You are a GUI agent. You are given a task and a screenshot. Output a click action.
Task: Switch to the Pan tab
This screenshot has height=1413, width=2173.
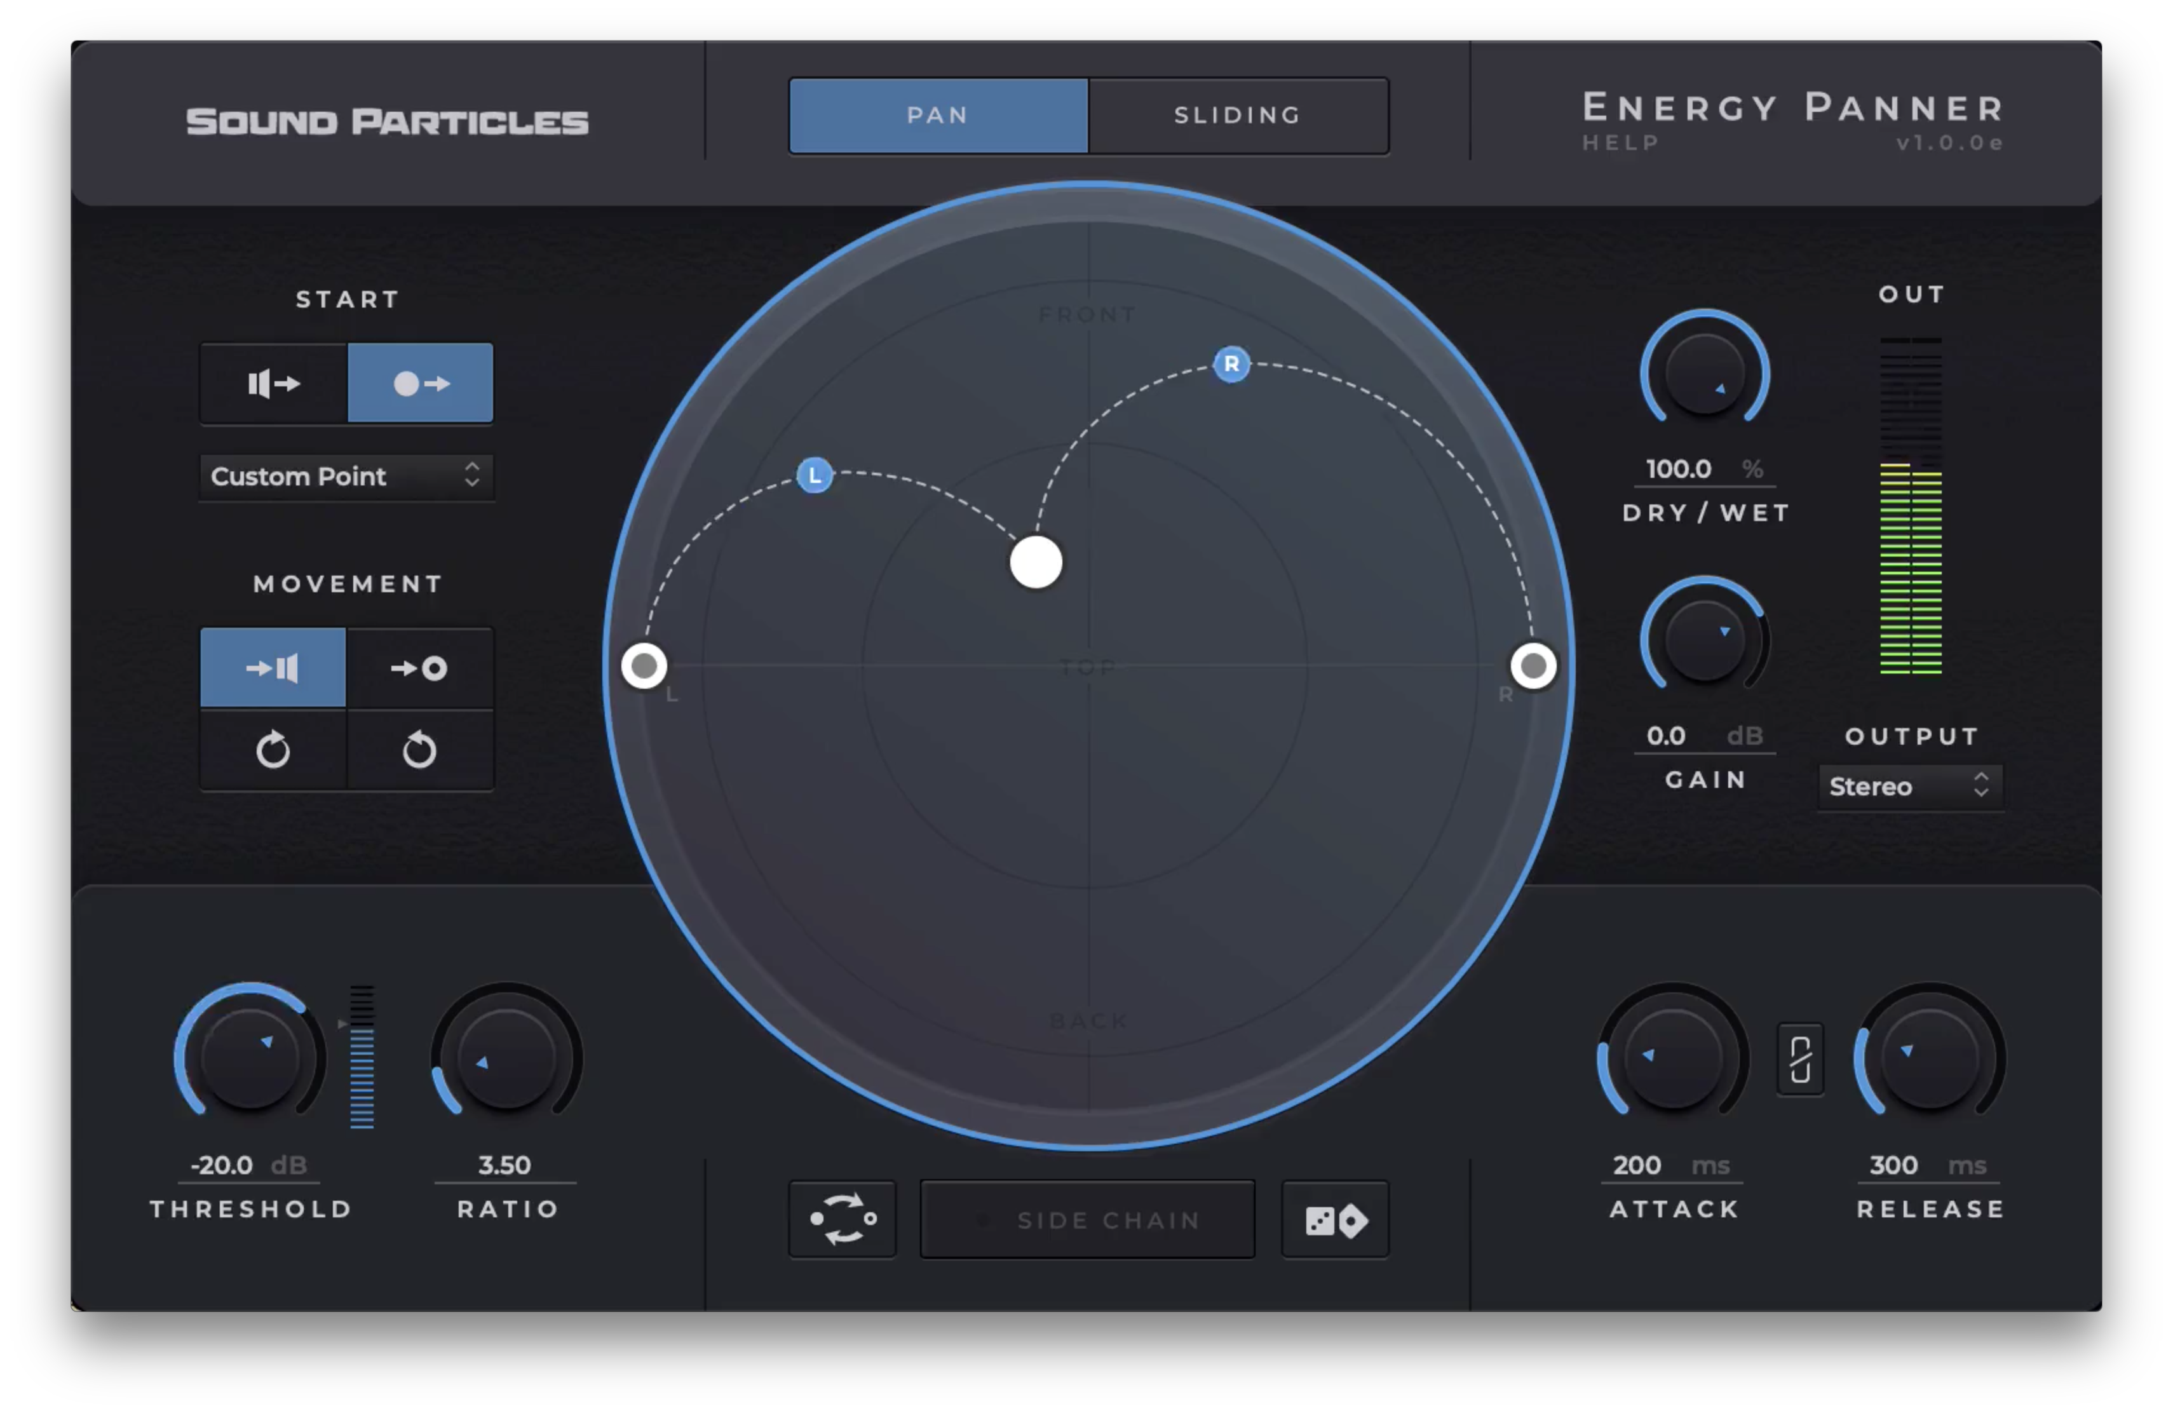(938, 116)
